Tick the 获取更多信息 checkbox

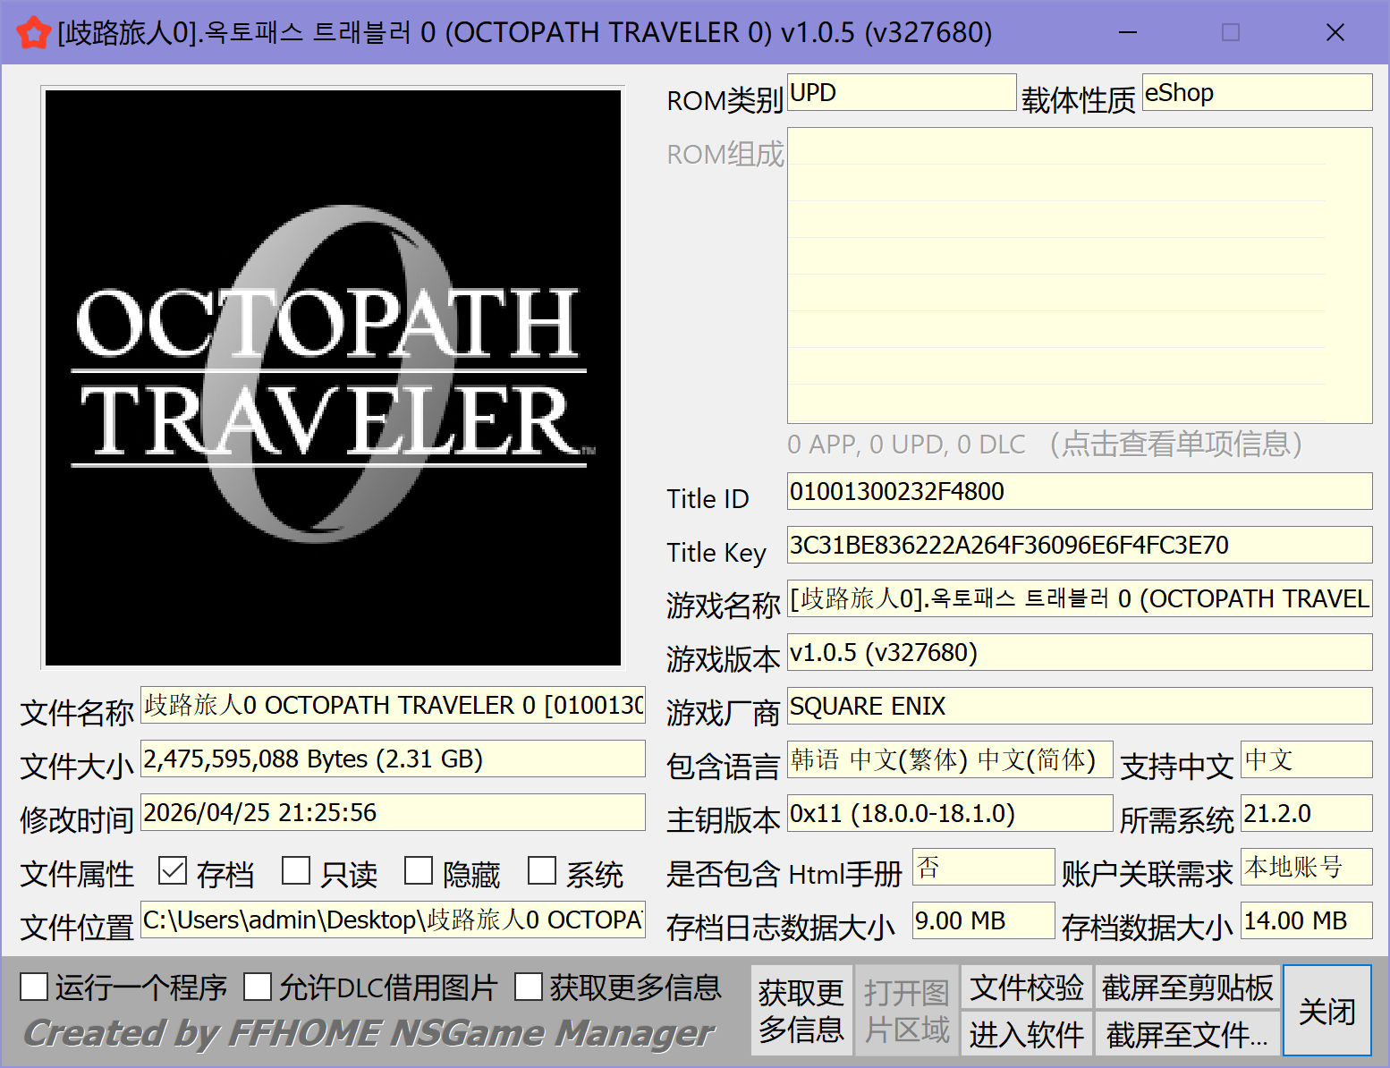(529, 987)
